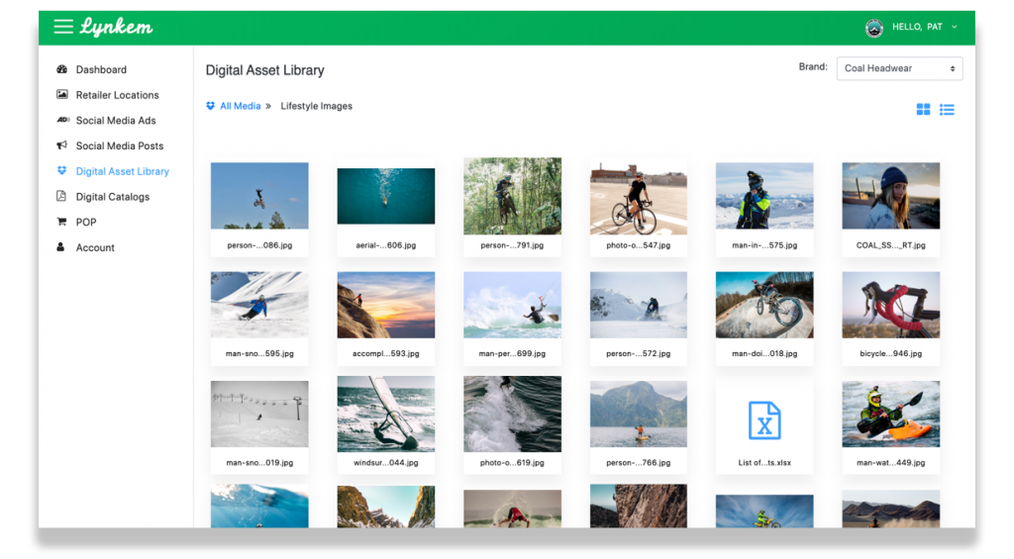
Task: Open Social Media Posts section
Action: point(120,146)
